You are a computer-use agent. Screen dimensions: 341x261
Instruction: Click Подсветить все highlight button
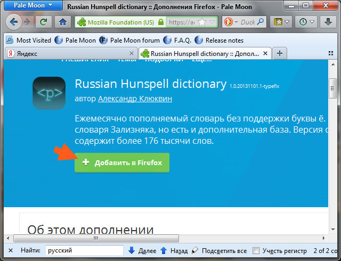point(219,251)
